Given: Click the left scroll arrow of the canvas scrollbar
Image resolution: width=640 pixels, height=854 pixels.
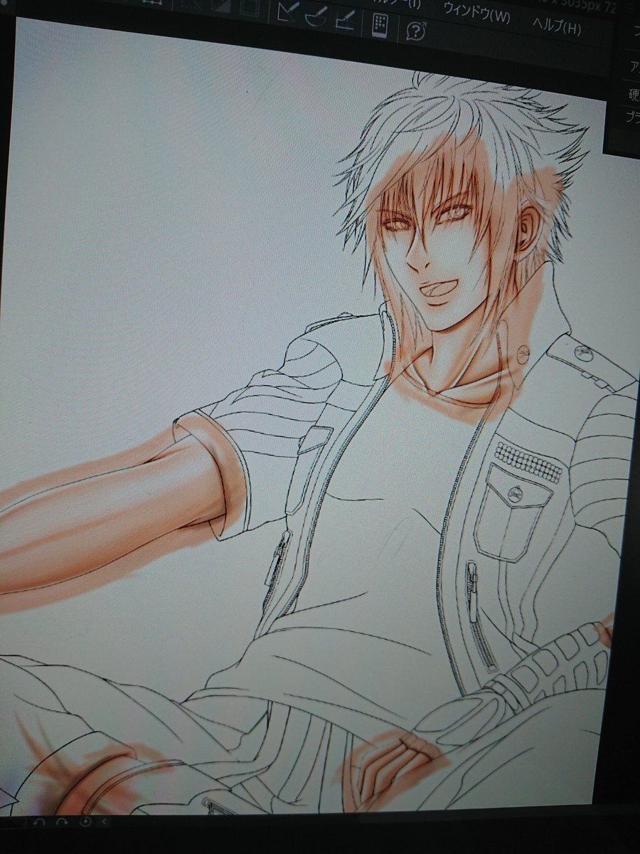Looking at the screenshot, I should point(105,821).
